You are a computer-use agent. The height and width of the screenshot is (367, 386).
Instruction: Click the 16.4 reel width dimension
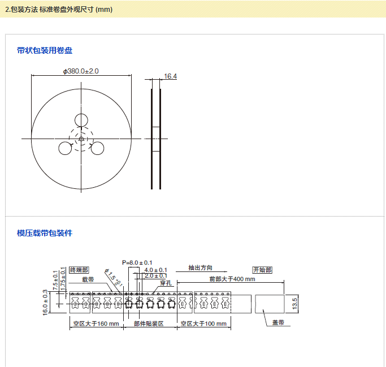[170, 76]
